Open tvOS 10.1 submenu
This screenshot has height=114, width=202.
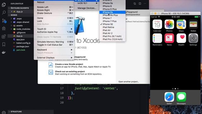(x=87, y=3)
